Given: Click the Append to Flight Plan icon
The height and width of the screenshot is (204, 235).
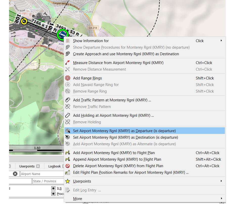Looking at the screenshot, I should pos(68,159).
